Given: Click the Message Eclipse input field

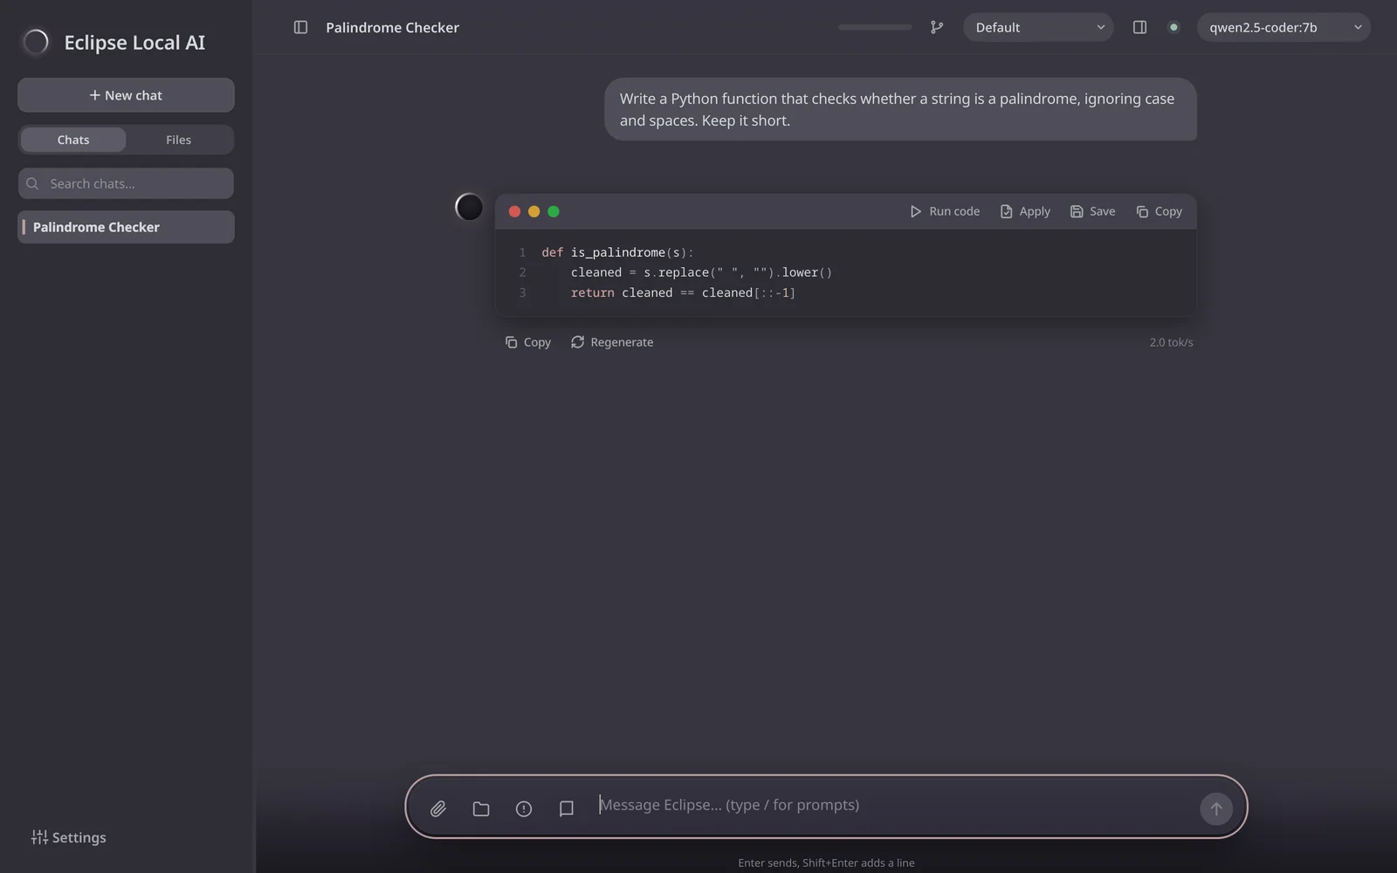Looking at the screenshot, I should coord(892,805).
